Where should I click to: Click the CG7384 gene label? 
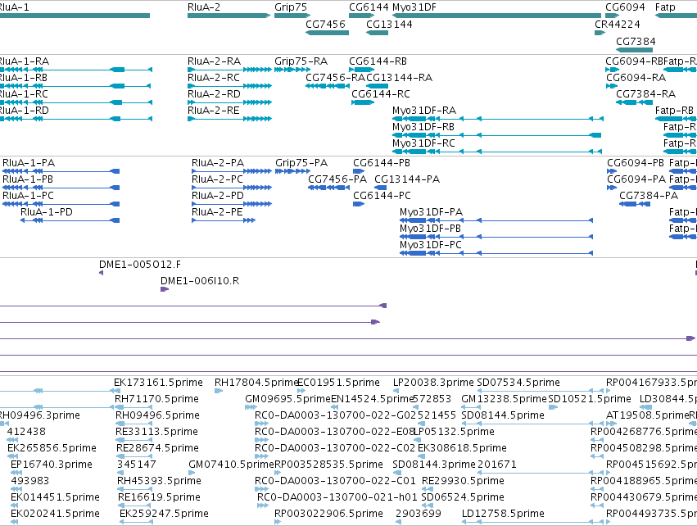pos(636,41)
